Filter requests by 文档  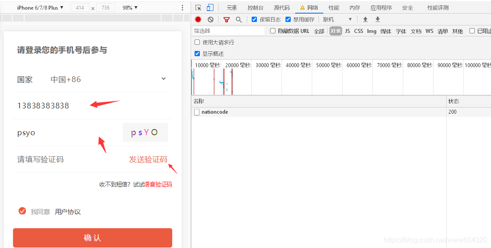tap(416, 31)
